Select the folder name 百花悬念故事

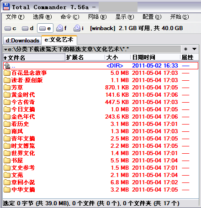click(29, 73)
